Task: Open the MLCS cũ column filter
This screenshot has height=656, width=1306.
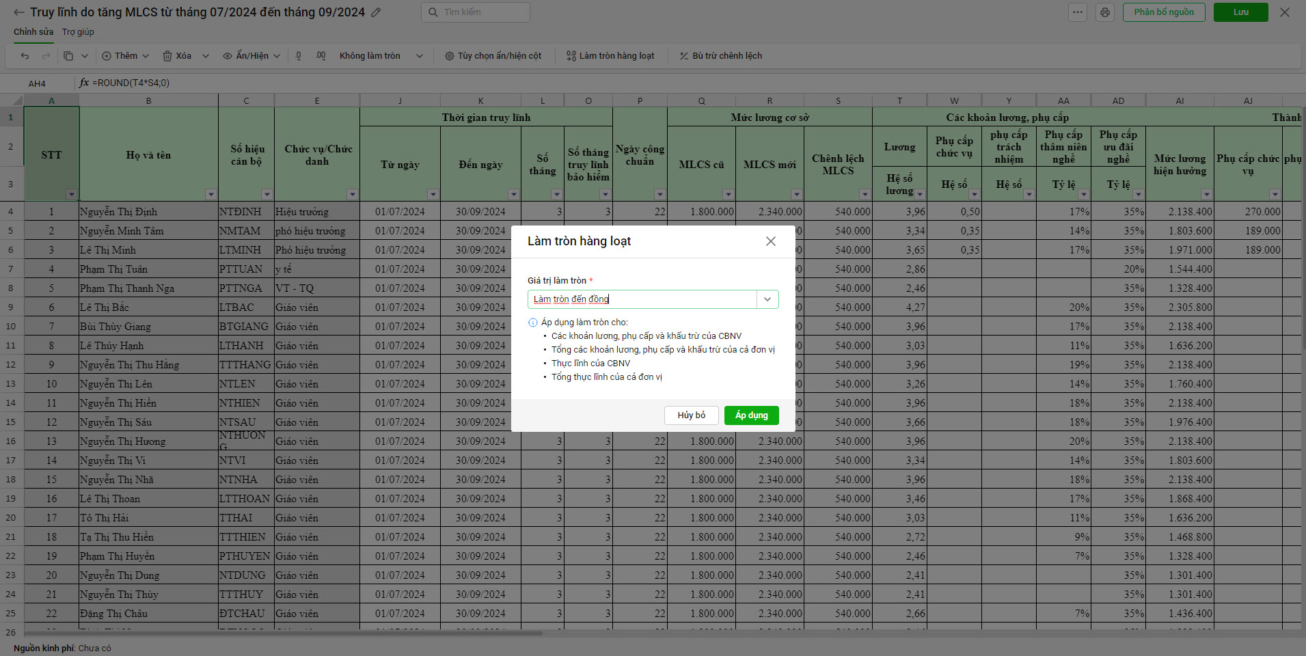Action: tap(728, 194)
